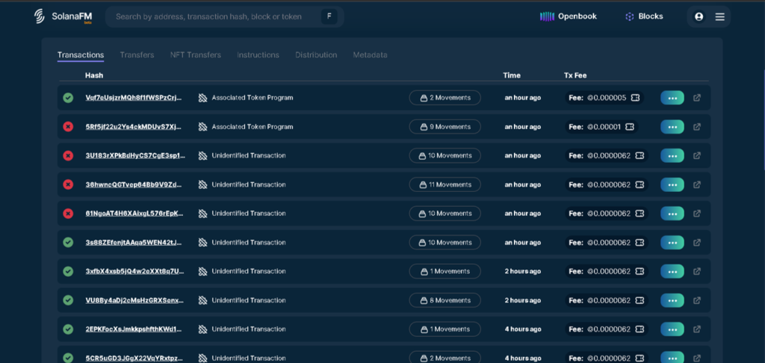Focus the address search field
This screenshot has height=363, width=765.
(x=224, y=16)
